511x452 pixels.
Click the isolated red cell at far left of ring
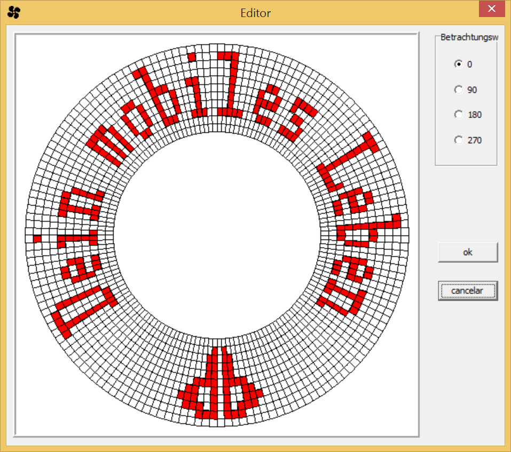37,239
